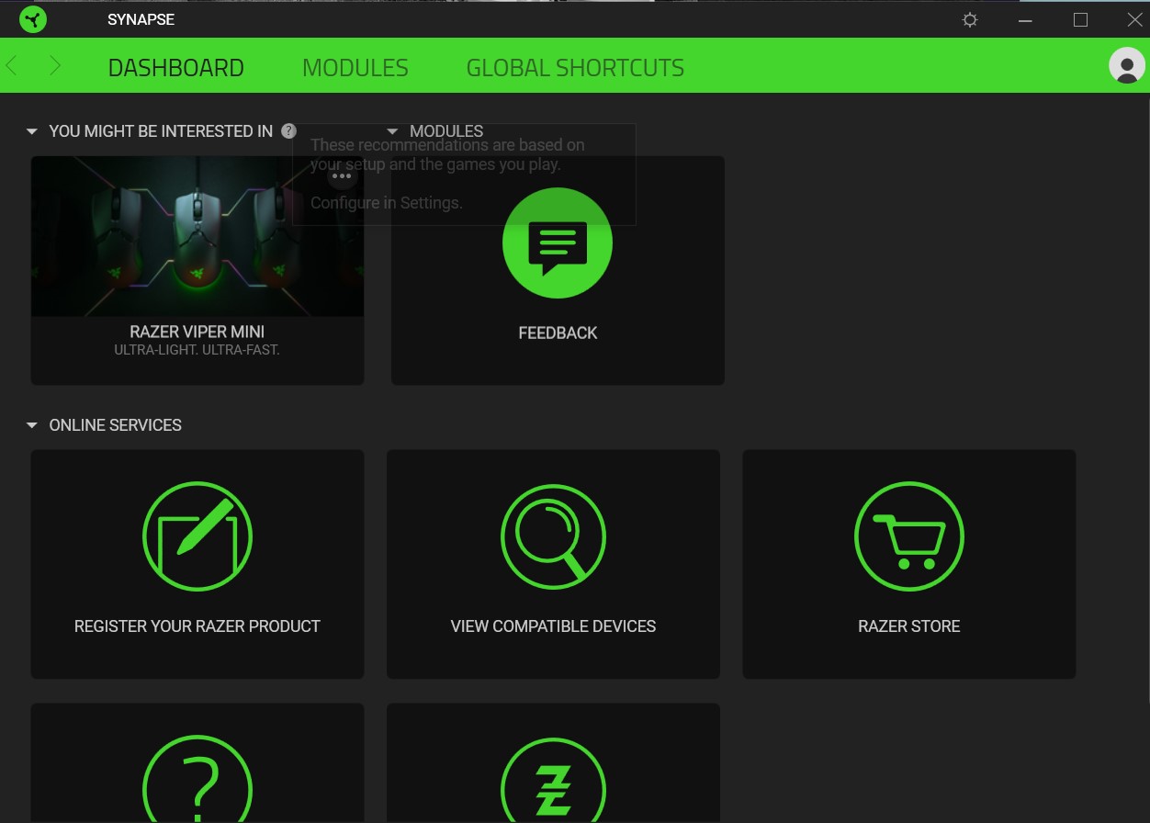Open the Global Shortcuts tab

575,68
